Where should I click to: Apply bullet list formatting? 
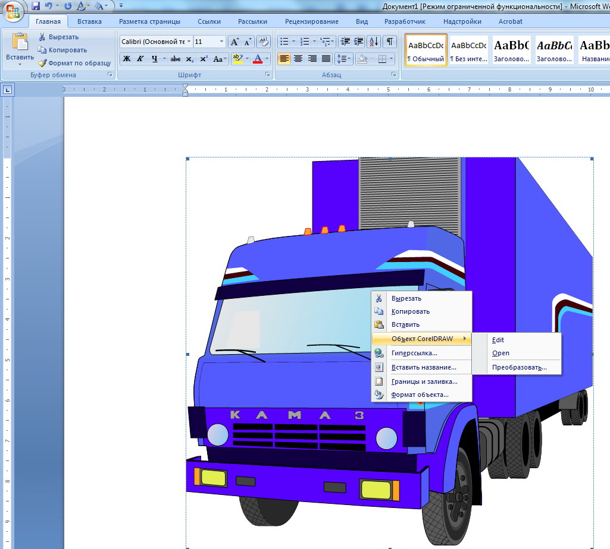(x=284, y=42)
